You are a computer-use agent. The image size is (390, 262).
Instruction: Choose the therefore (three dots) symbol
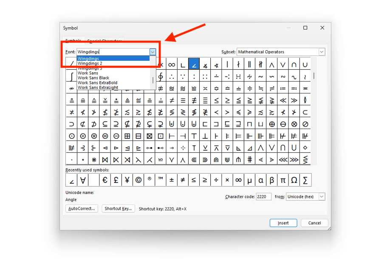172,76
